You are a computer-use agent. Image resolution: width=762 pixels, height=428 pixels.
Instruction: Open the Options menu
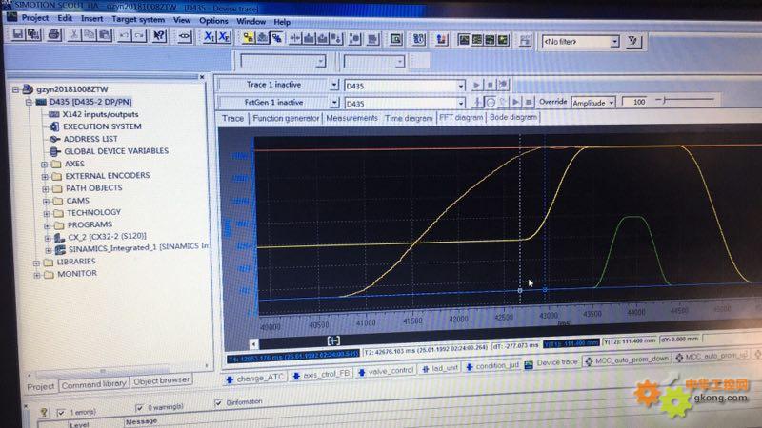pos(213,21)
